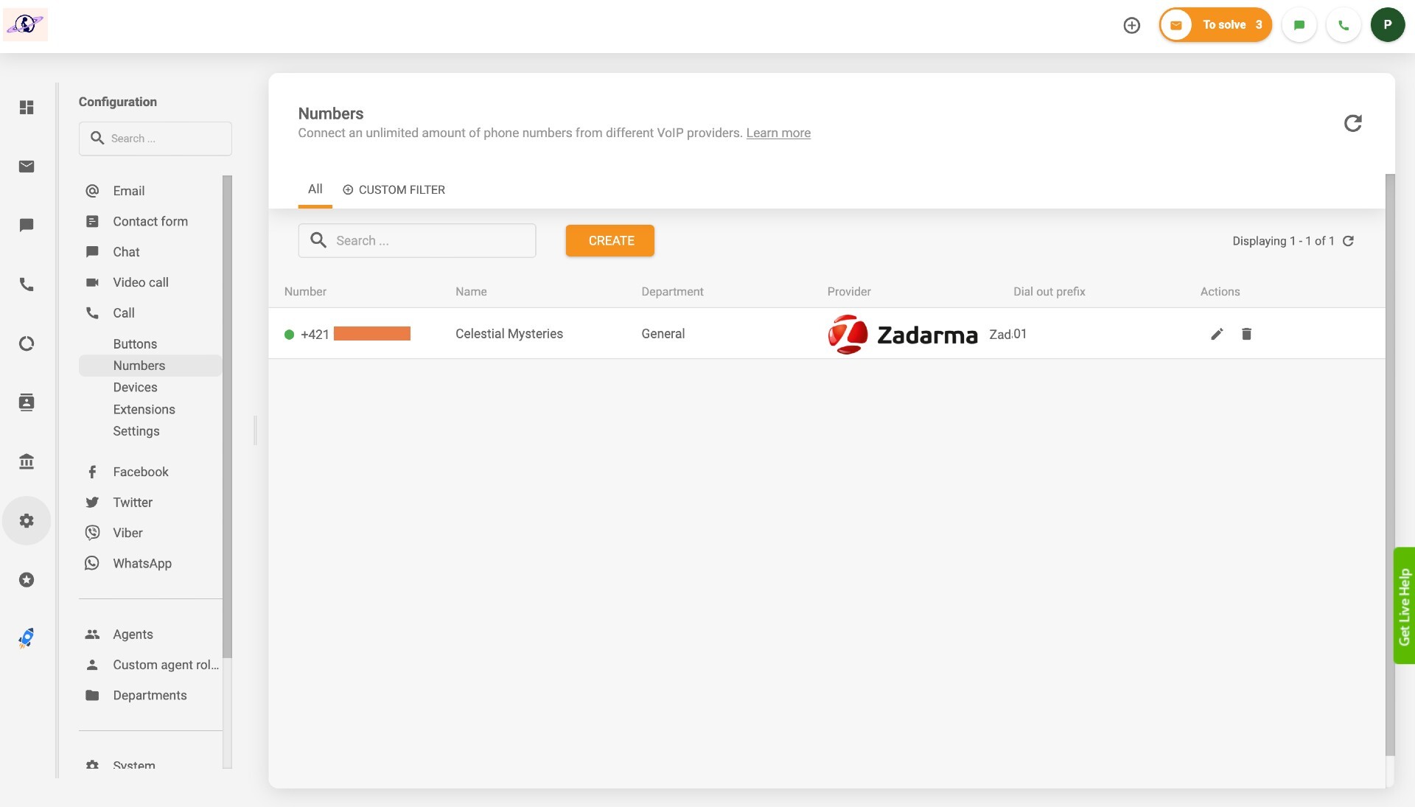
Task: Open the green chat status button
Action: click(x=1299, y=25)
